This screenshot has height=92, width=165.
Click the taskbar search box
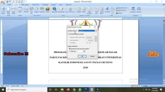(x=27, y=90)
